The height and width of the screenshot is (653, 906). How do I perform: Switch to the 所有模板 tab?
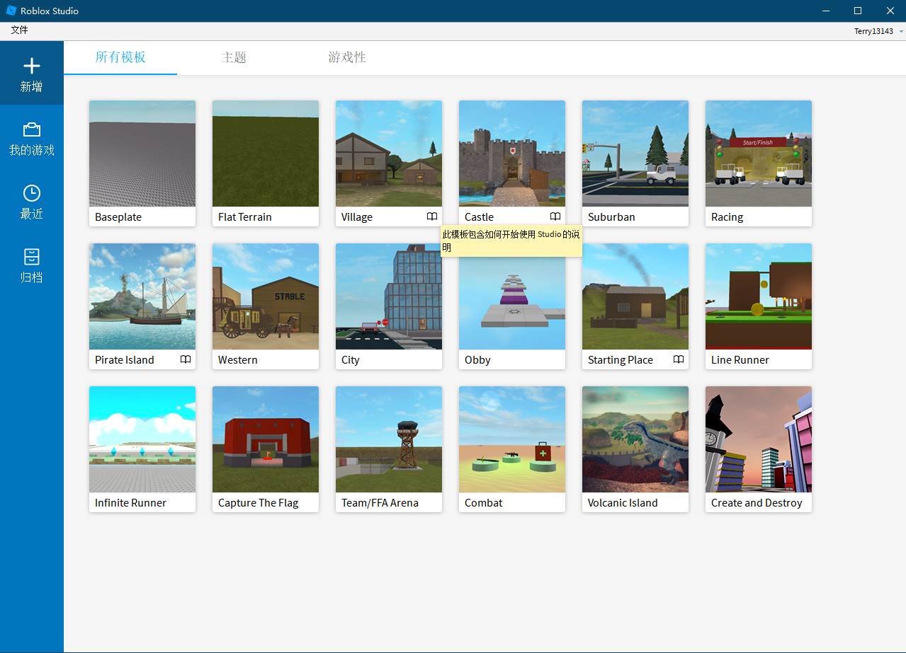pos(120,57)
